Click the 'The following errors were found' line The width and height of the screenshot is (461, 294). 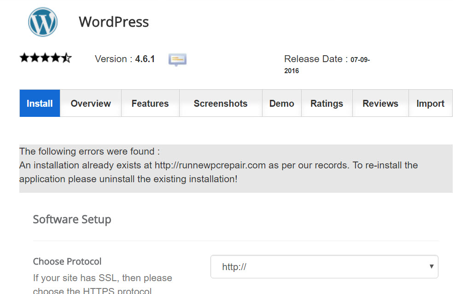[x=90, y=151]
